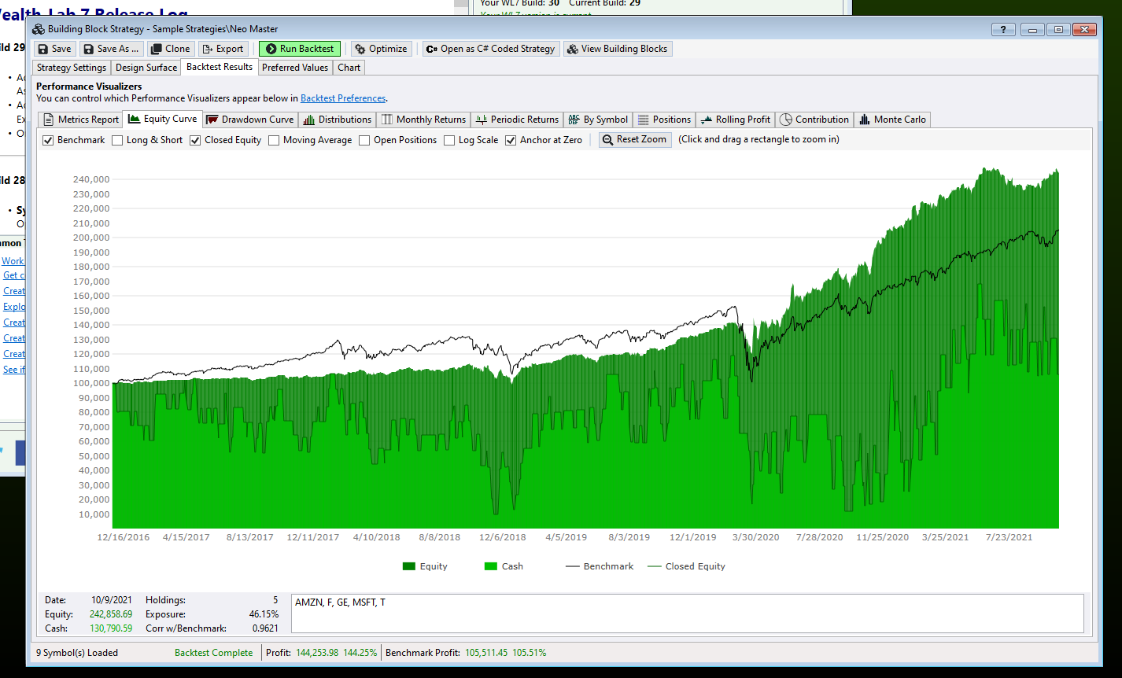This screenshot has height=678, width=1122.
Task: Click the Corr w/Benchmark value 0.9621
Action: tap(264, 628)
